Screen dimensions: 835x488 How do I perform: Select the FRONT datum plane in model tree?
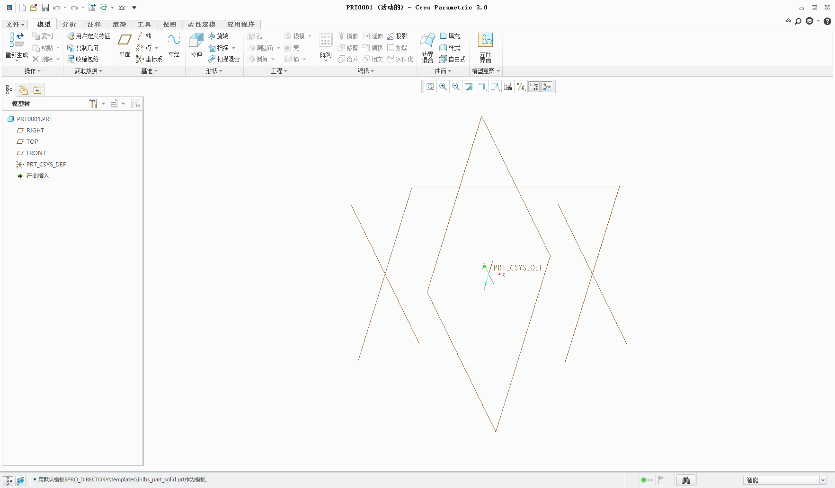[36, 153]
